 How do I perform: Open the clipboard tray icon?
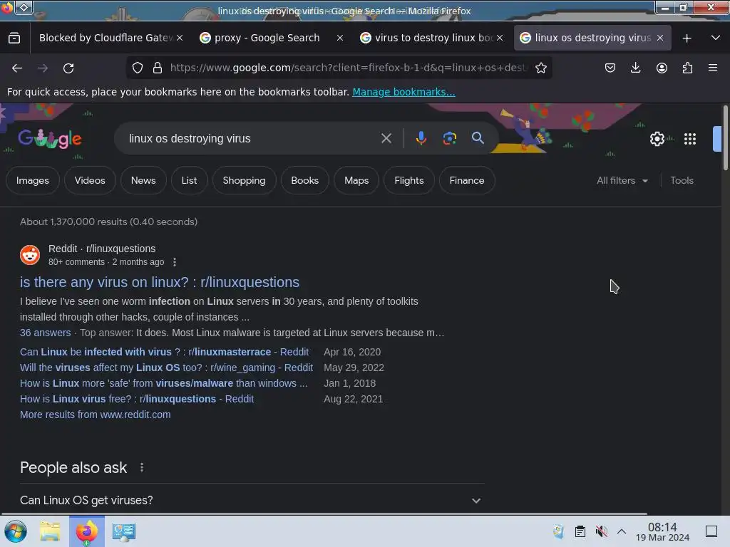(580, 531)
